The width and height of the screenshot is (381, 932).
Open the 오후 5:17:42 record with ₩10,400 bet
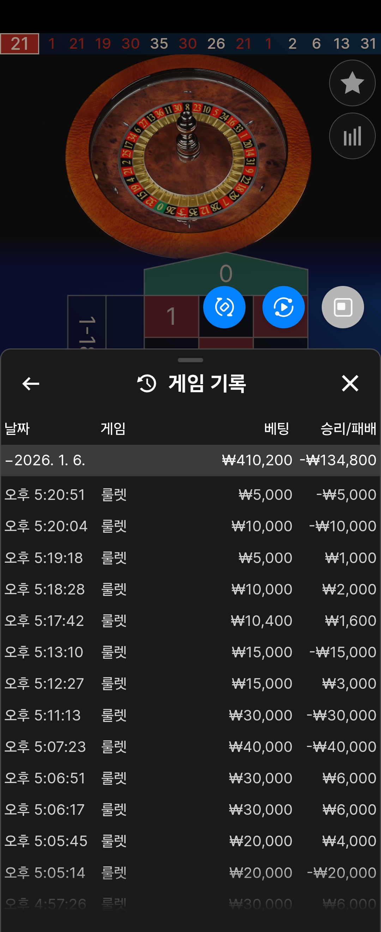pyautogui.click(x=190, y=621)
